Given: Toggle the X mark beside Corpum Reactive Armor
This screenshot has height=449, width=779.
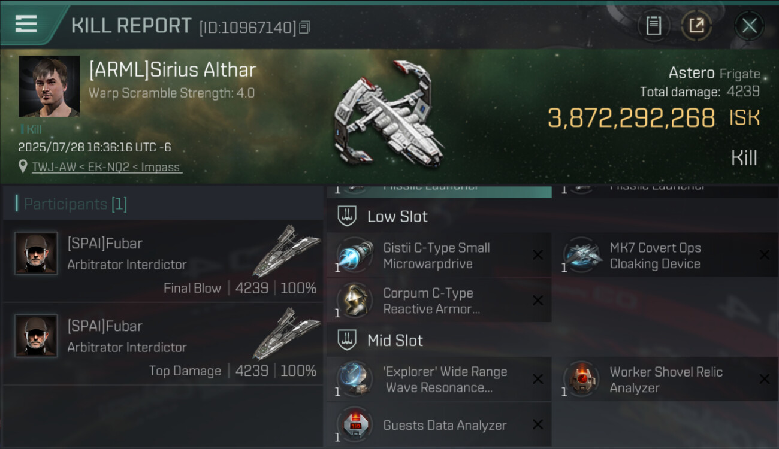Looking at the screenshot, I should coord(538,301).
